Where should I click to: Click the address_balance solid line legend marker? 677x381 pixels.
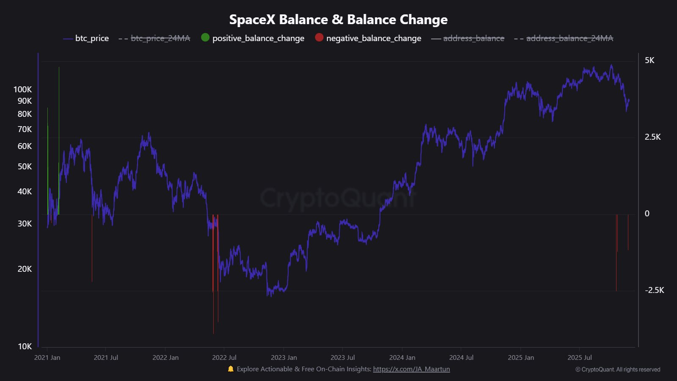(x=436, y=39)
